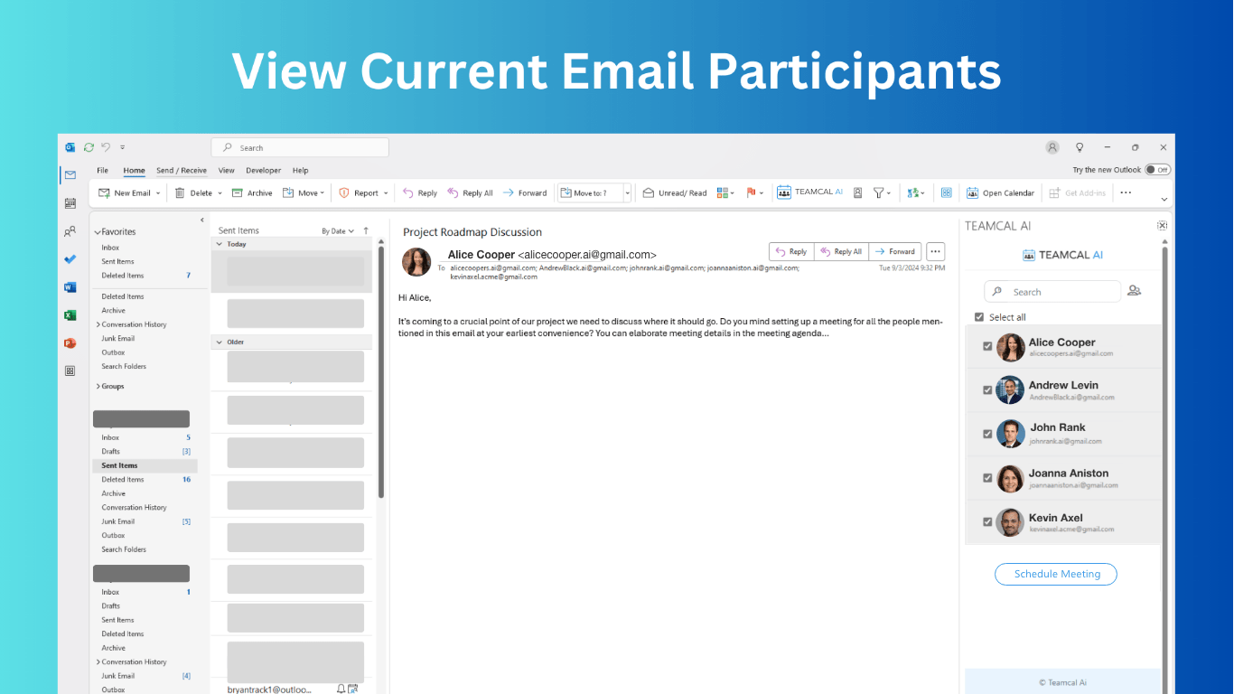Launch Excel from the sidebar
This screenshot has width=1234, height=694.
click(x=70, y=315)
